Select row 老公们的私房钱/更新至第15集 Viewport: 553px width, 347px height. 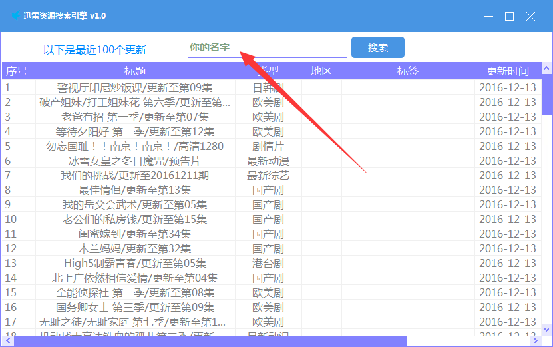[x=272, y=219]
